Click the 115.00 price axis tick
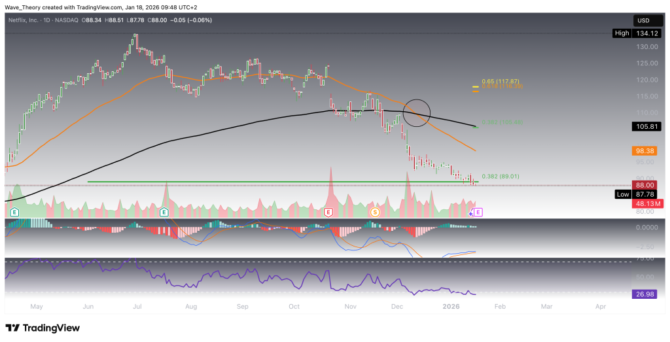670x342 pixels. pyautogui.click(x=648, y=97)
